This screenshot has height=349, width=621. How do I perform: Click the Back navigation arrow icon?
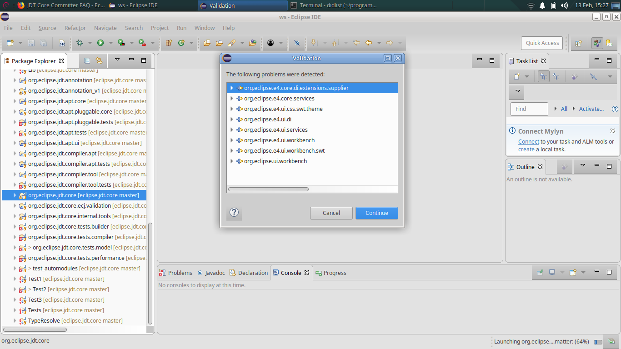click(369, 43)
